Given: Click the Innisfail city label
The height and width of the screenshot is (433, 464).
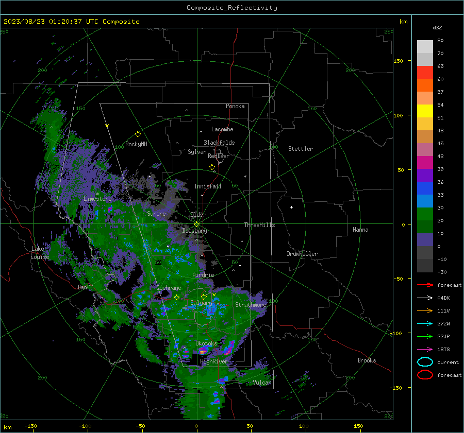Looking at the screenshot, I should pos(208,186).
